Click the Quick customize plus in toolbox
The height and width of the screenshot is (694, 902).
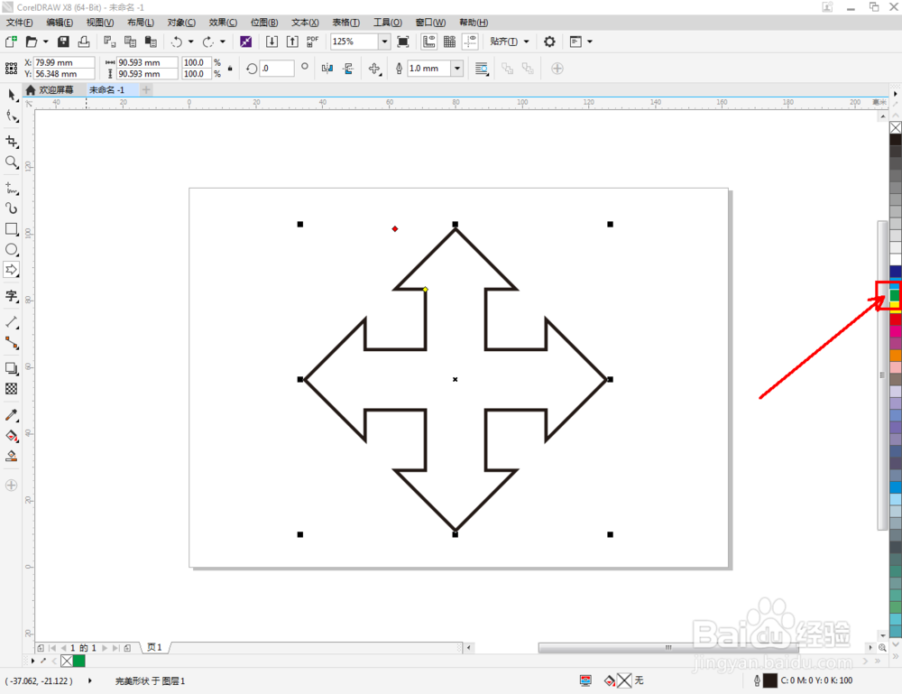pos(11,486)
